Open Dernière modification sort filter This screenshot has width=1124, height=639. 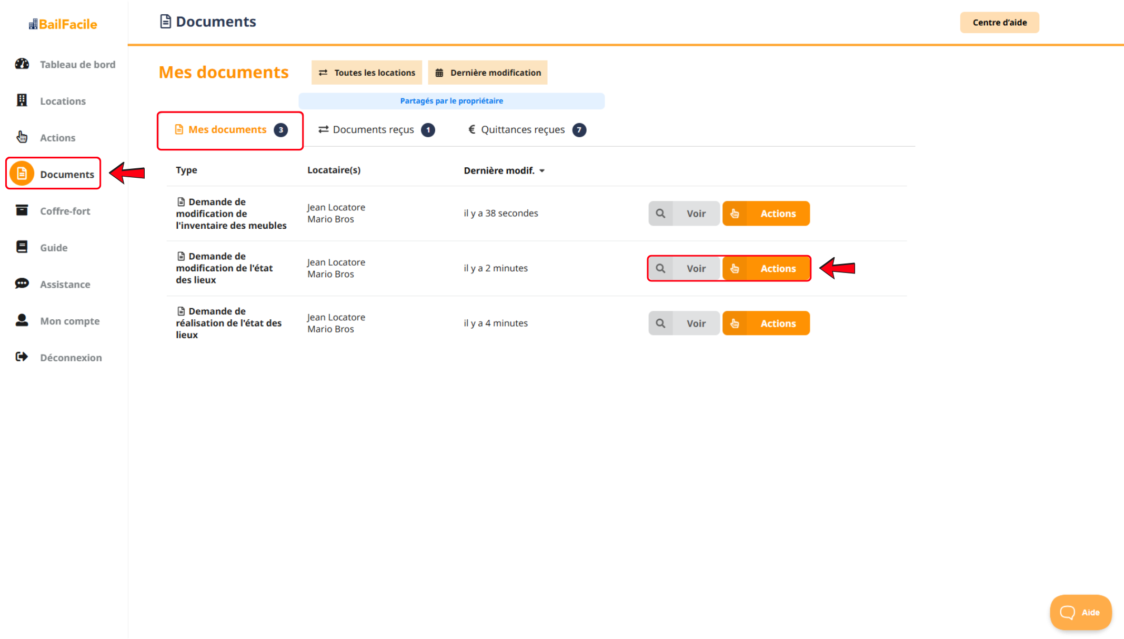(x=488, y=73)
